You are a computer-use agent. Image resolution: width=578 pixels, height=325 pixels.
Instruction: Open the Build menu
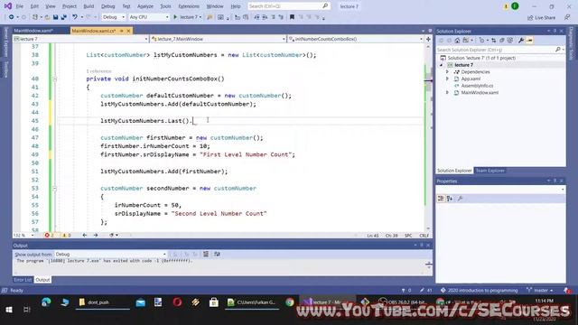pyautogui.click(x=89, y=6)
